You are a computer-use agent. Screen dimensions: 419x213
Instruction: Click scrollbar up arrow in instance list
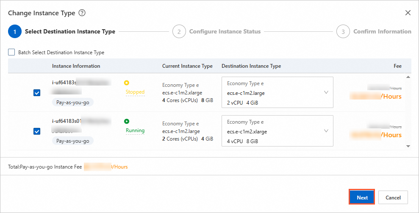coord(408,77)
